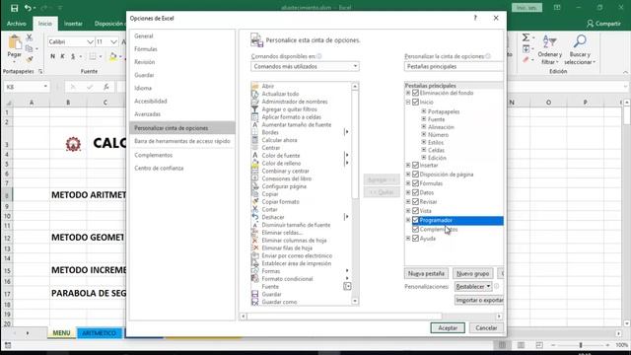631x355 pixels.
Task: Toggle underline S formatting button
Action: point(73,56)
